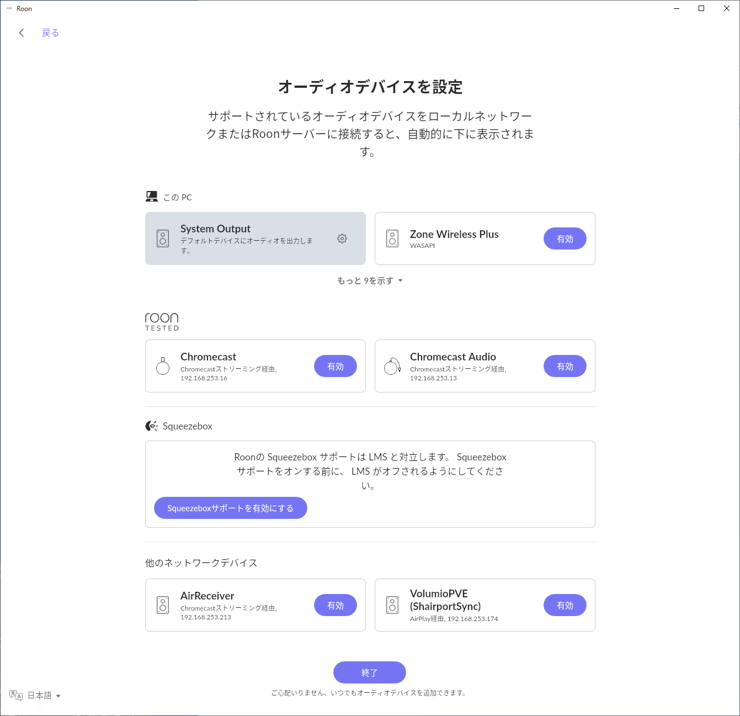Click the Roon Tested logo
This screenshot has width=740, height=716.
(162, 321)
